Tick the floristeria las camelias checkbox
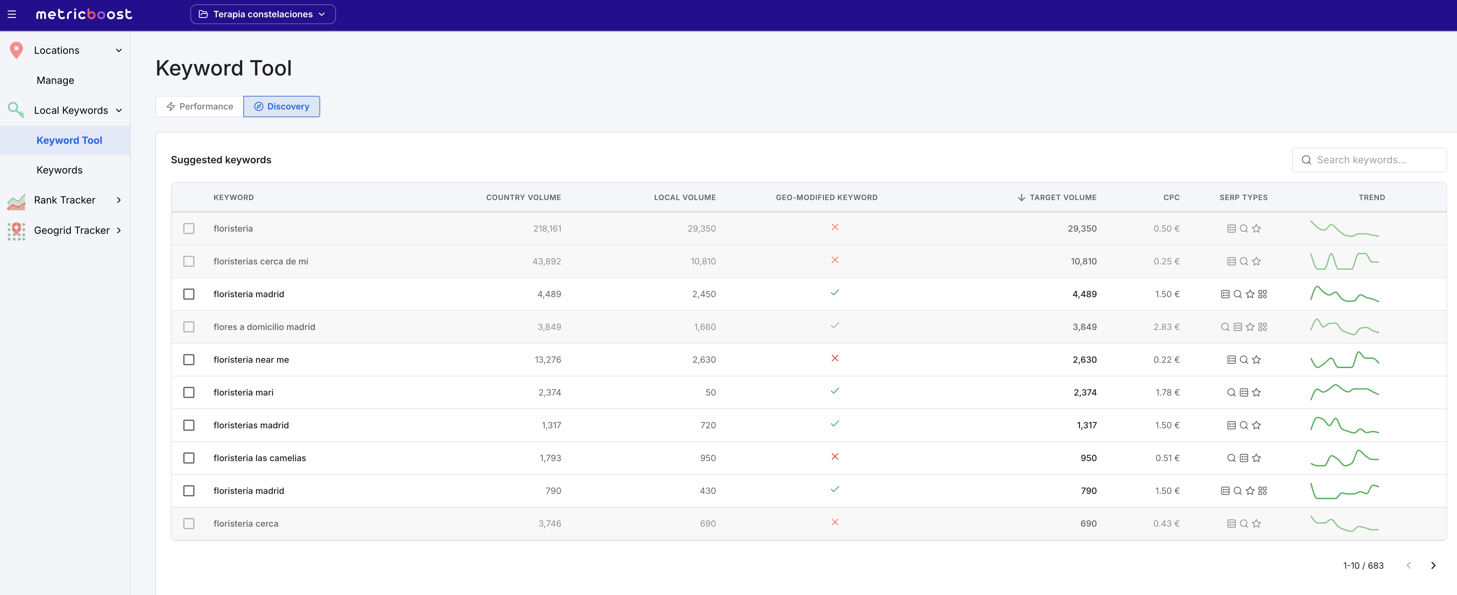 point(189,458)
